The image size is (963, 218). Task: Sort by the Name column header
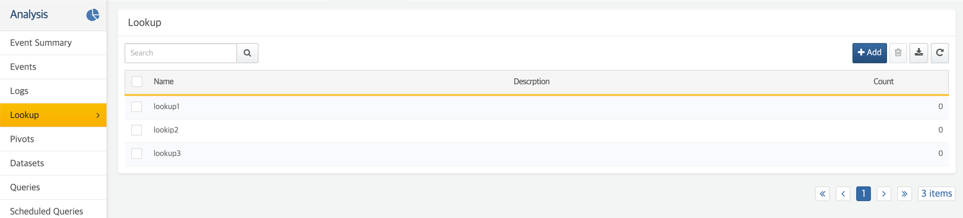[x=164, y=81]
